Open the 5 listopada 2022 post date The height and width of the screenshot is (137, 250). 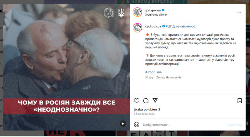(144, 114)
